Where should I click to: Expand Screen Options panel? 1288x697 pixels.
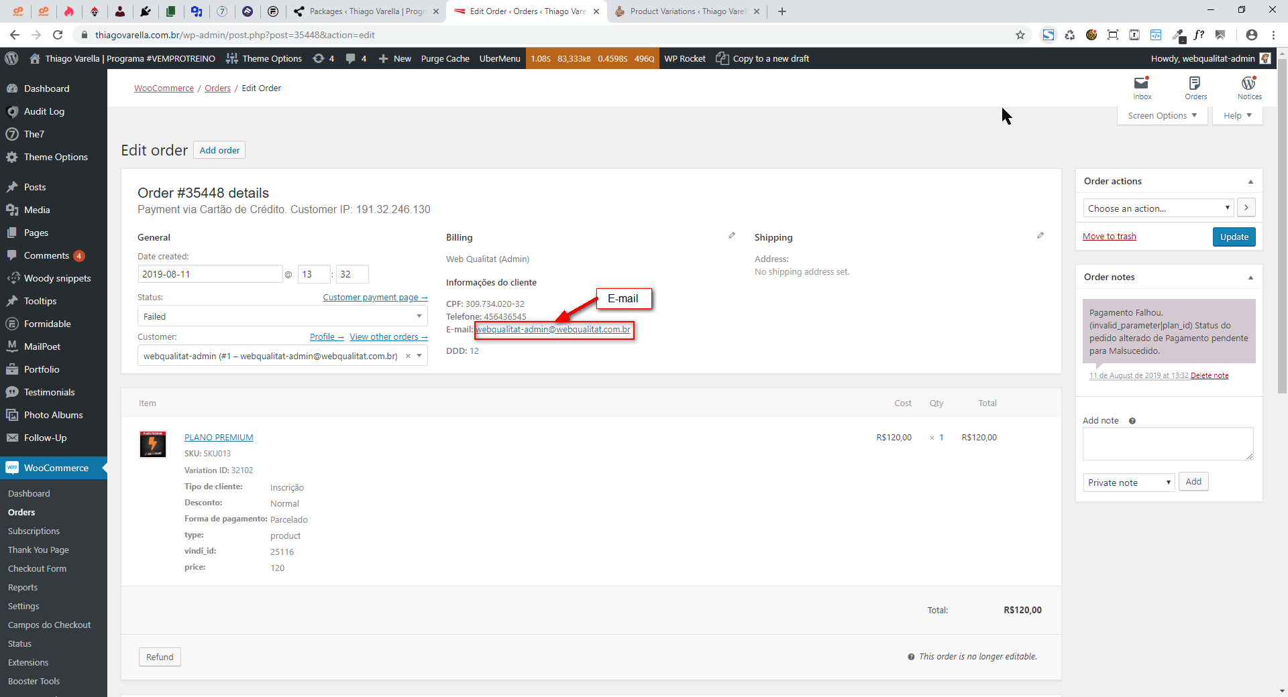click(1162, 116)
